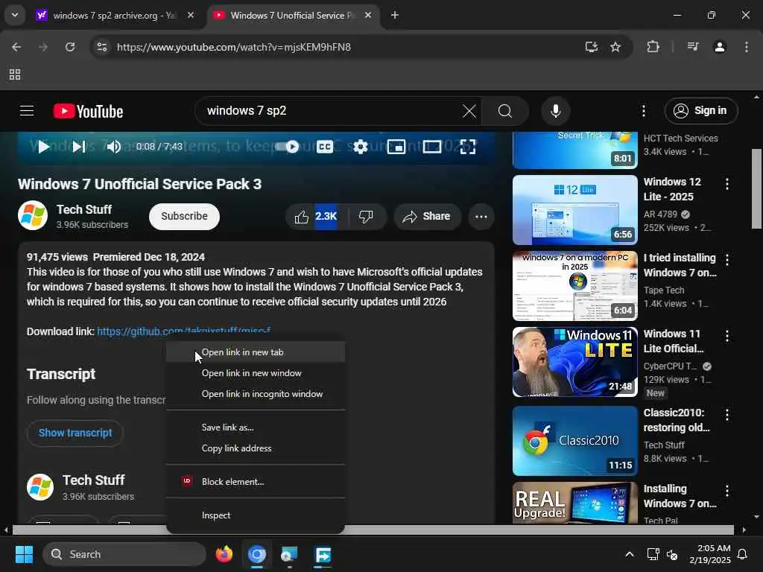Open the github download link

point(183,331)
